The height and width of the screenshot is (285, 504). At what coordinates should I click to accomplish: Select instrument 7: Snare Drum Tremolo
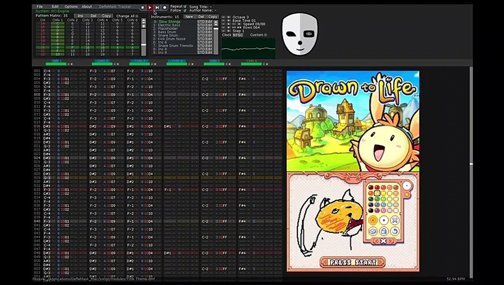pyautogui.click(x=173, y=46)
